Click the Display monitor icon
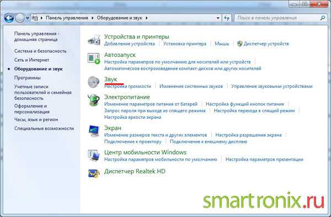Viewport: 331px width, 217px height. tap(94, 131)
